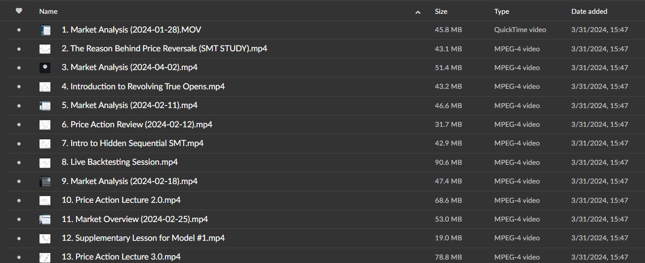Screen dimensions: 645x263
Task: Click thumbnail icon of 1. Market Analysis (2024-01-28).MOV
Action: 45,30
